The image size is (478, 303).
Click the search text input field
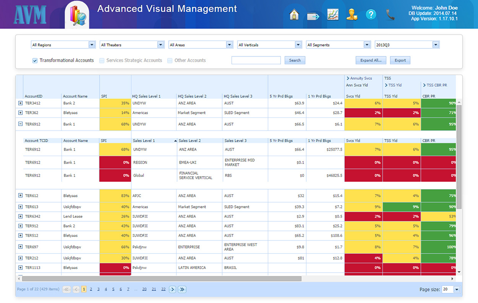coord(256,60)
